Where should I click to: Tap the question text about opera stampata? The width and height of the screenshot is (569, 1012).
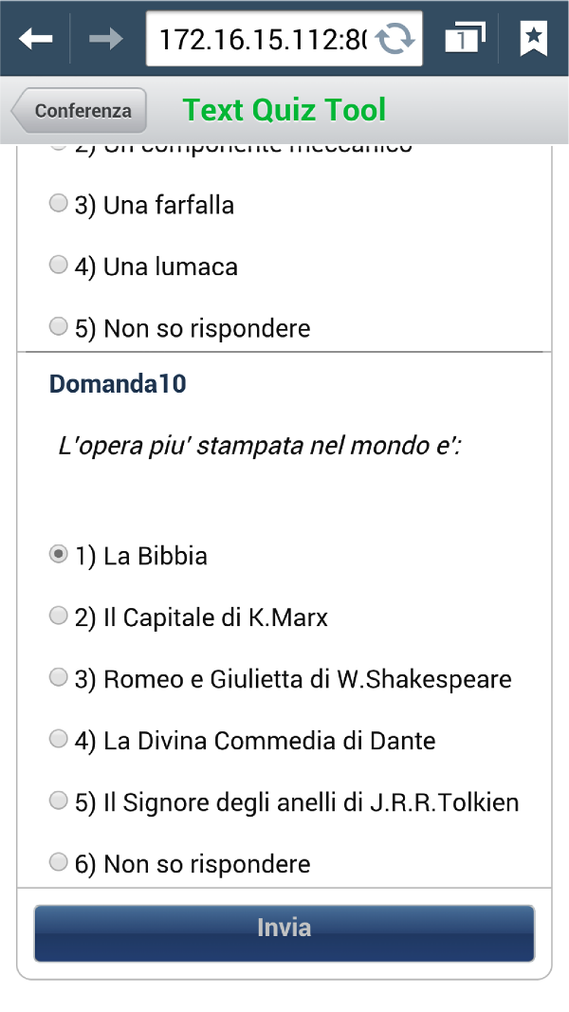(260, 446)
